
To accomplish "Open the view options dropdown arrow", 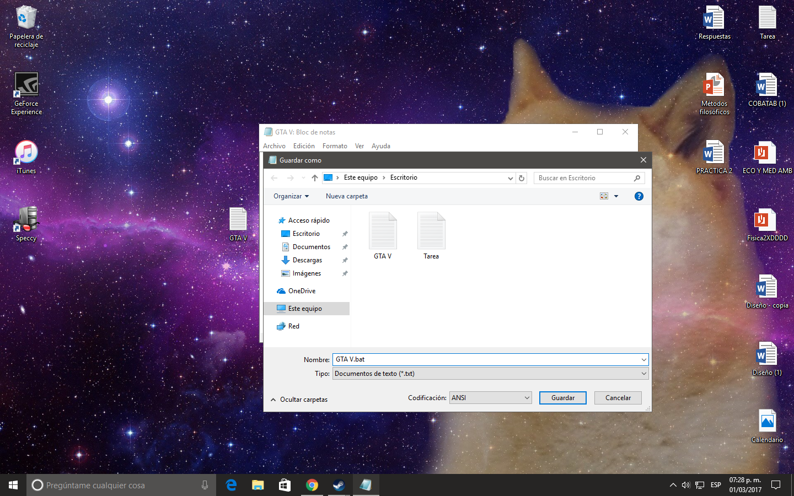I will (x=616, y=196).
